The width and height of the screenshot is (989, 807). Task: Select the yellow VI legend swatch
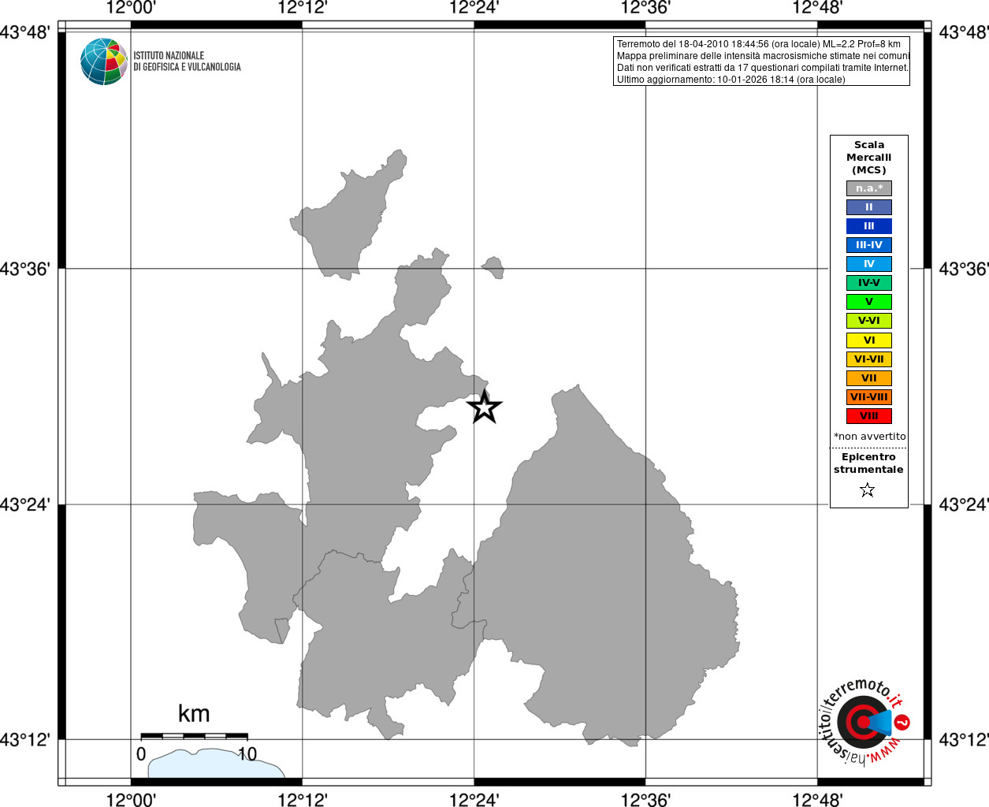pos(869,340)
